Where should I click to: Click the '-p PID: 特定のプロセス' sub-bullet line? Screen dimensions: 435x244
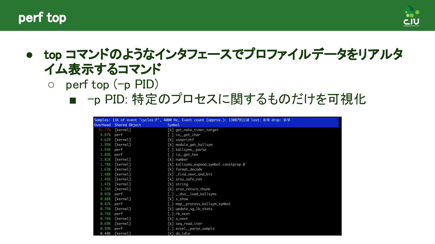point(227,99)
